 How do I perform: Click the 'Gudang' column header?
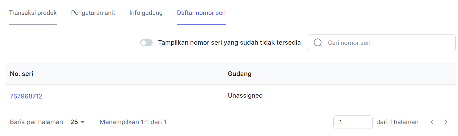240,74
